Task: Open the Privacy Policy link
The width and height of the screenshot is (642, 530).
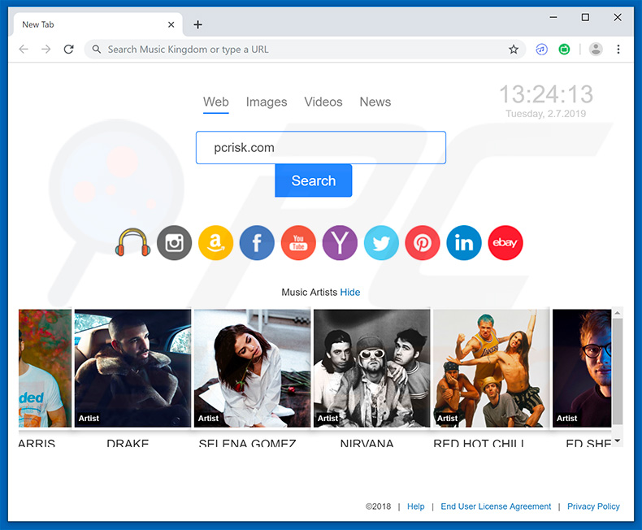Action: pos(593,506)
